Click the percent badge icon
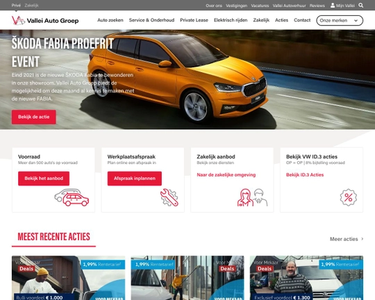The height and width of the screenshot is (300, 375). 348,197
